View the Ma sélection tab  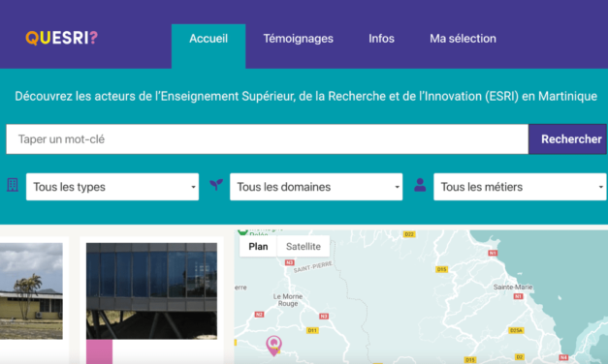[463, 39]
